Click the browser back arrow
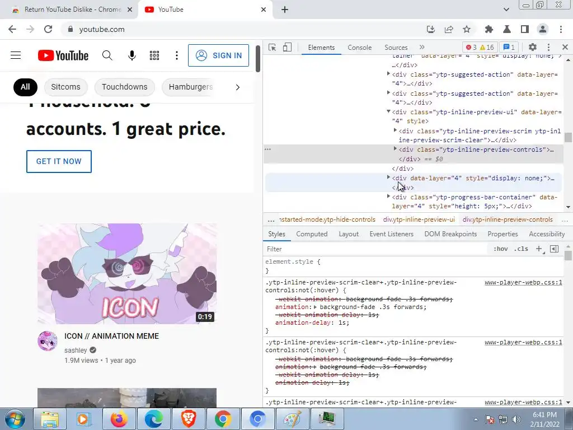 [x=12, y=29]
